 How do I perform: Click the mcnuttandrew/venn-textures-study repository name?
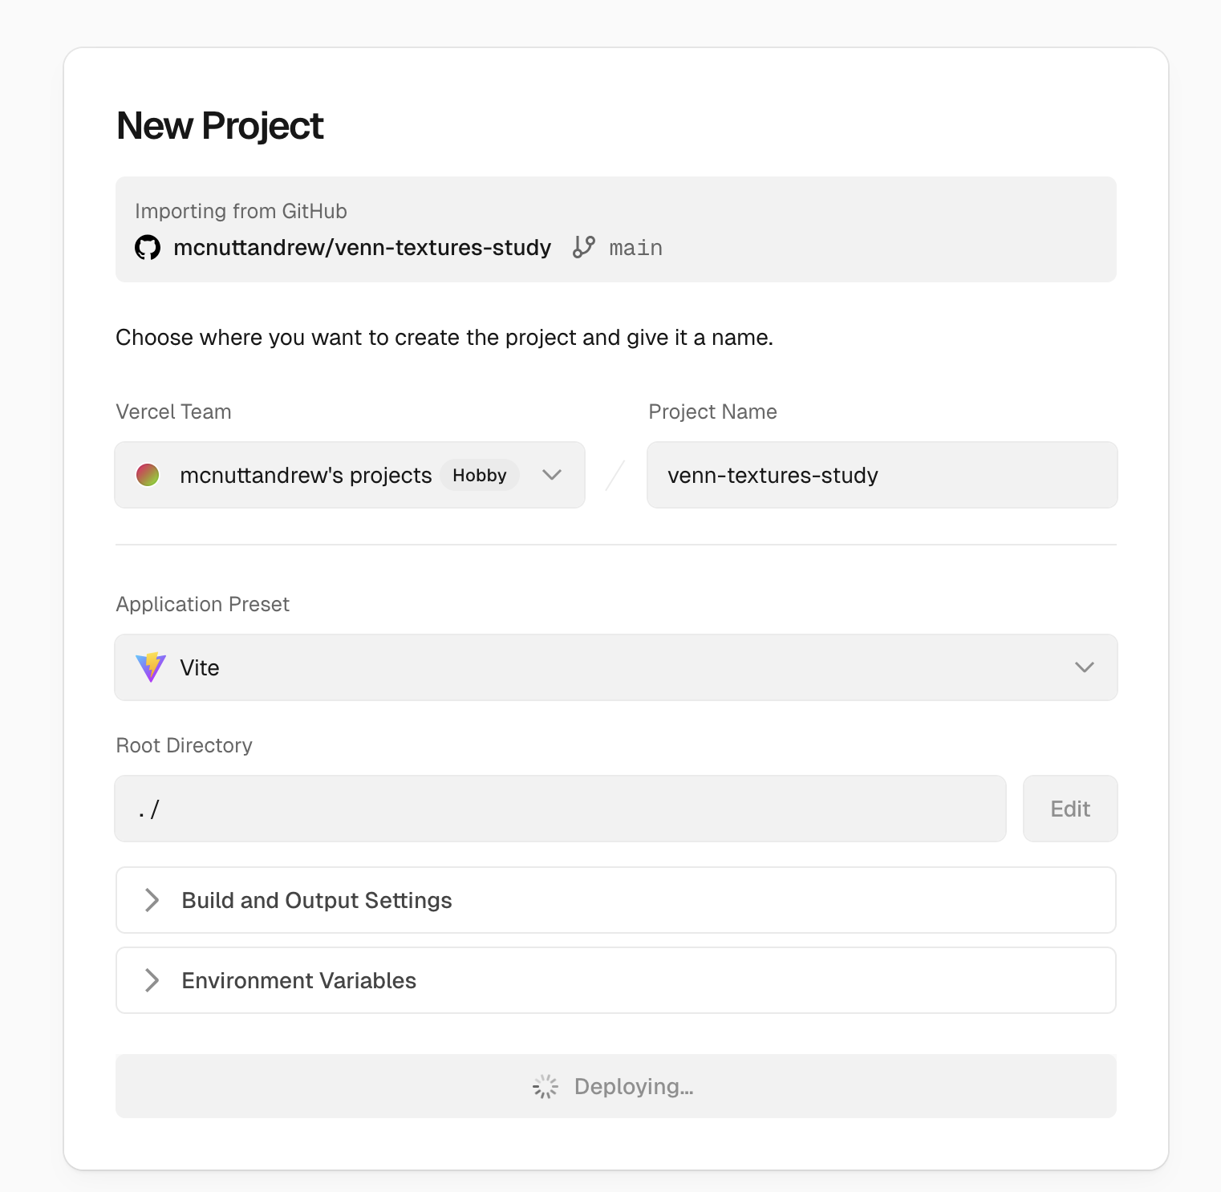coord(362,247)
